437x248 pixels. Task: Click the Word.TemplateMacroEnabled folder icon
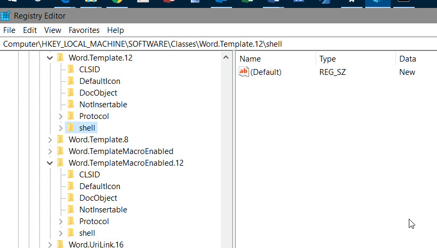tap(60, 151)
